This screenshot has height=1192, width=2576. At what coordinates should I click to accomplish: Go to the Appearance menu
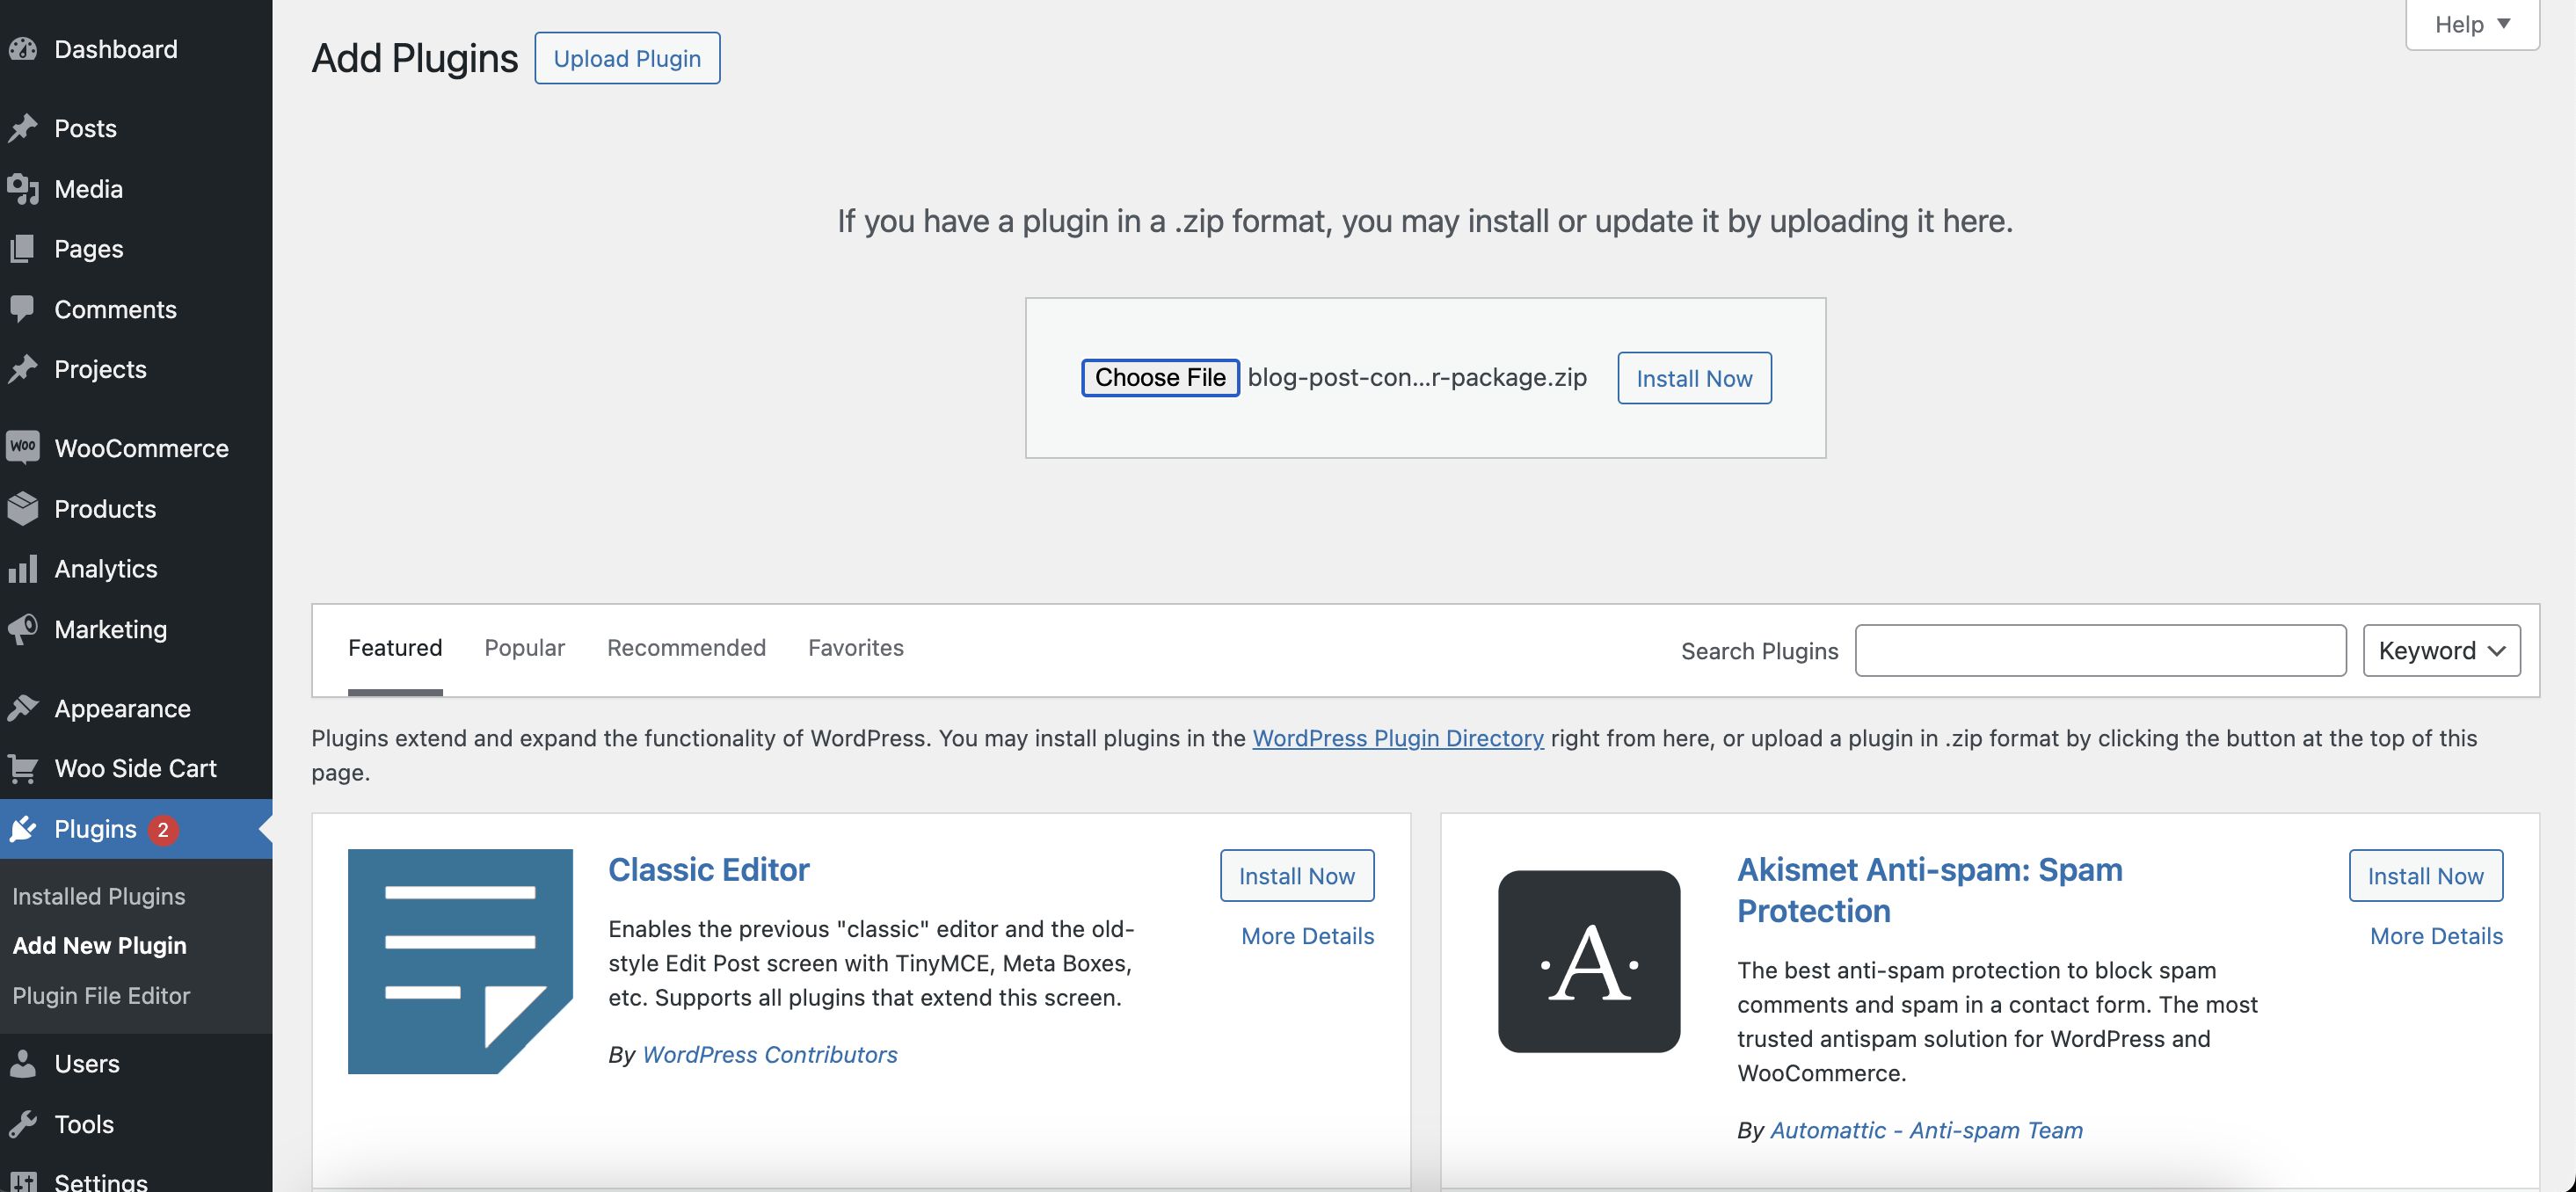[136, 708]
